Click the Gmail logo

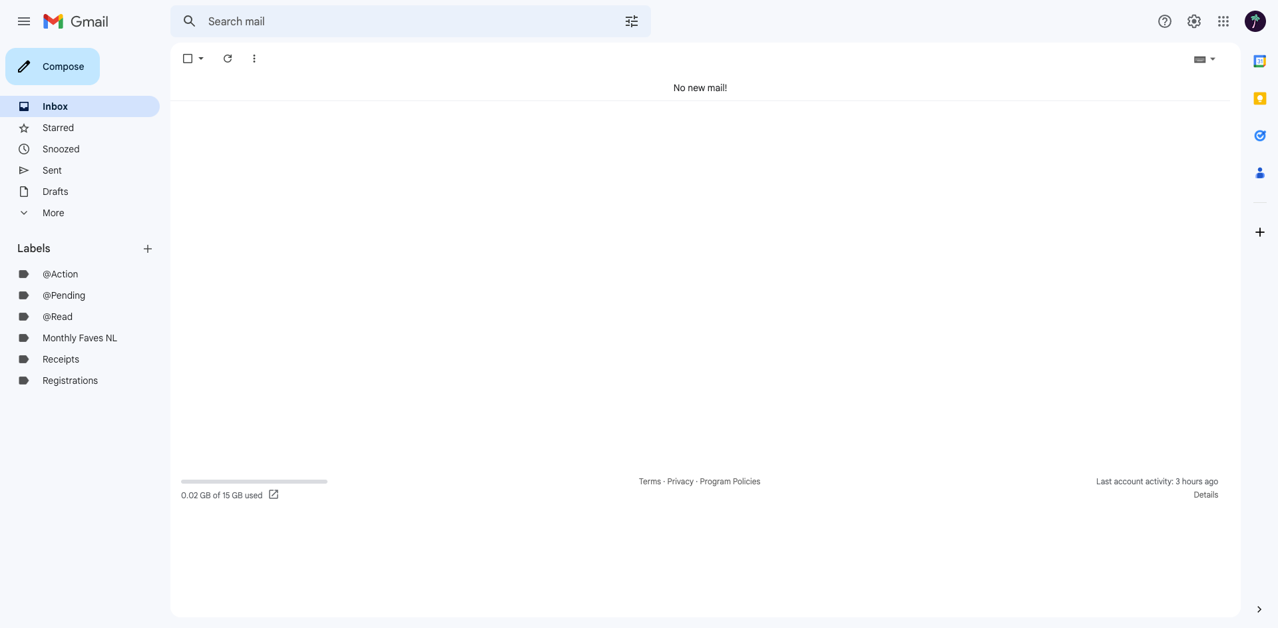point(76,21)
